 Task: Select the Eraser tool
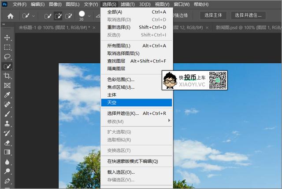pos(7,143)
